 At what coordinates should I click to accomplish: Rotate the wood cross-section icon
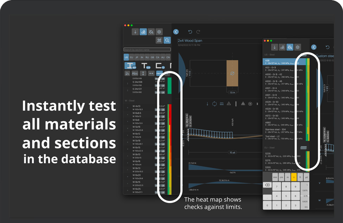click(232, 74)
